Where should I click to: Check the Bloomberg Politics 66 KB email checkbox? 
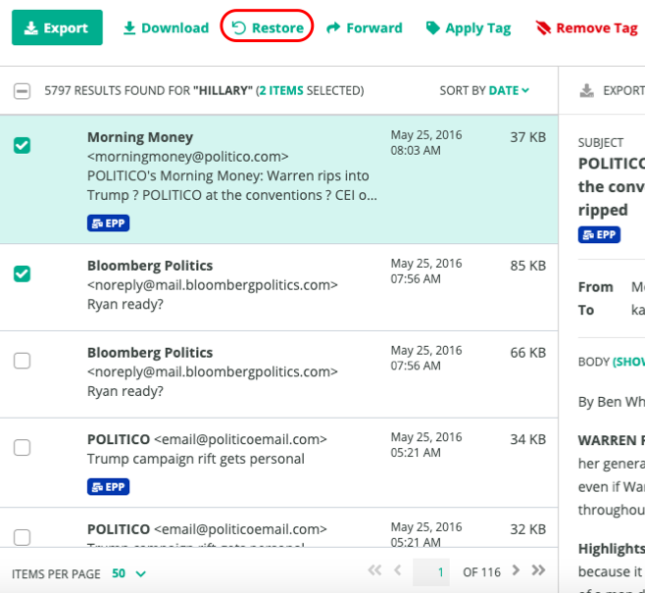22,361
